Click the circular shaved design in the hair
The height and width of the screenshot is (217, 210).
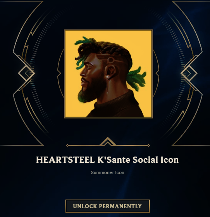pos(111,60)
